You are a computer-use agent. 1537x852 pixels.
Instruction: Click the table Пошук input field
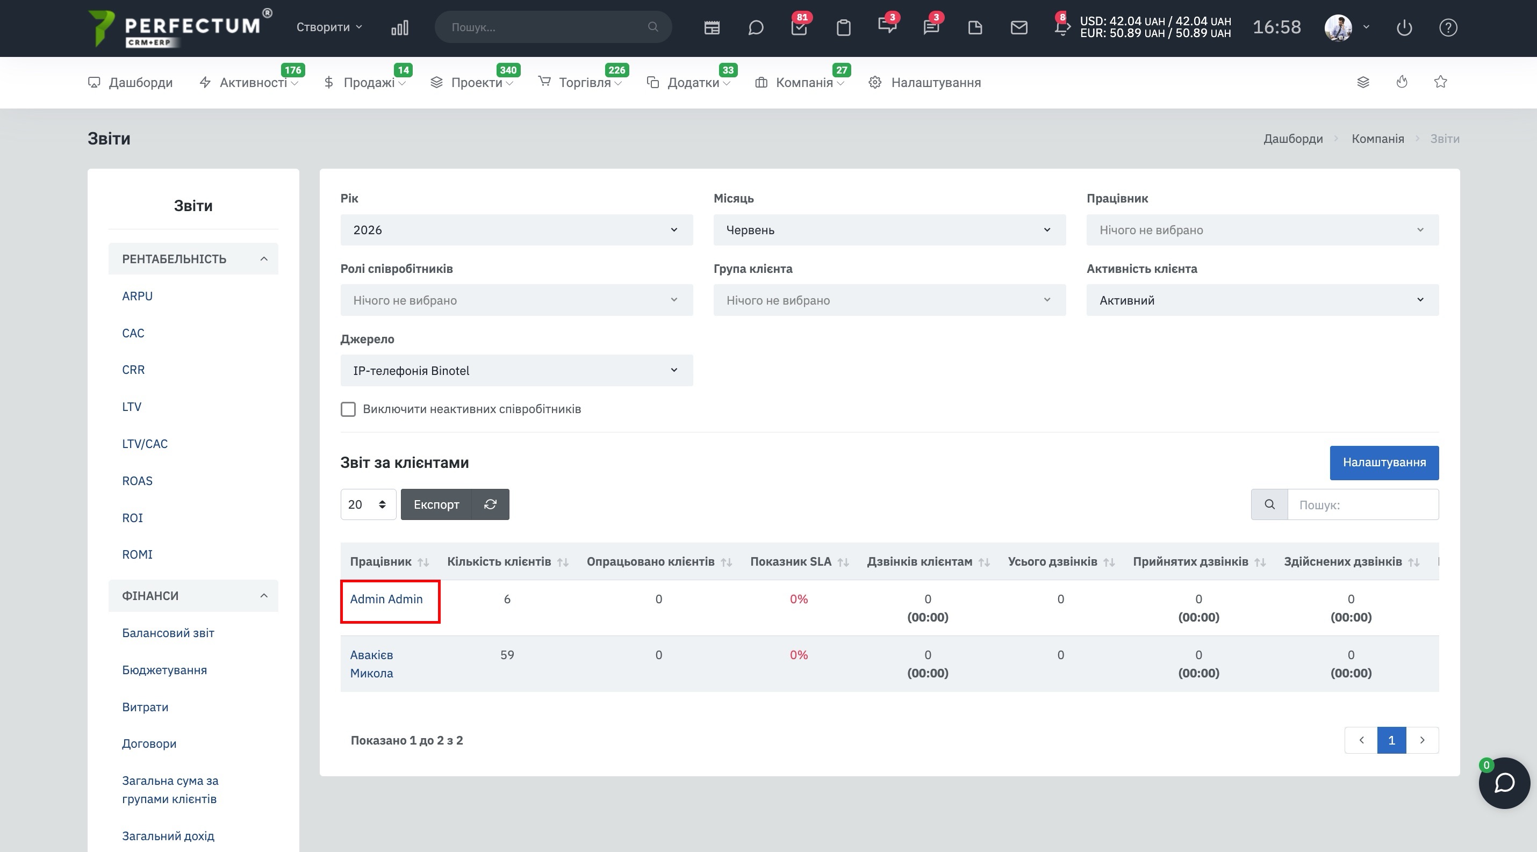1363,504
